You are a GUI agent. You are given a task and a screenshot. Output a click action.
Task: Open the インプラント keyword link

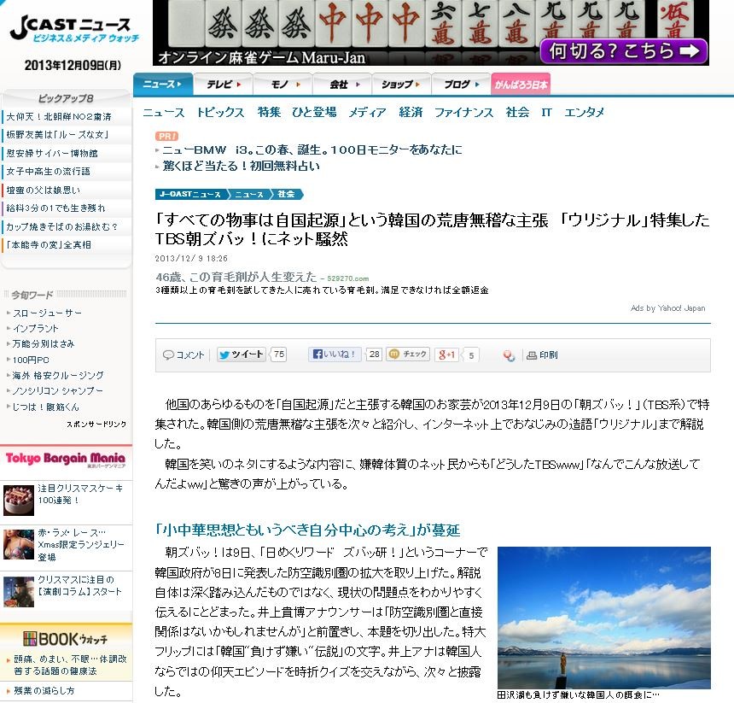coord(36,329)
